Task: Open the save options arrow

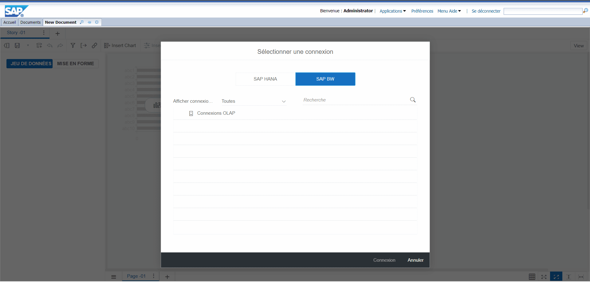Action: (x=28, y=46)
